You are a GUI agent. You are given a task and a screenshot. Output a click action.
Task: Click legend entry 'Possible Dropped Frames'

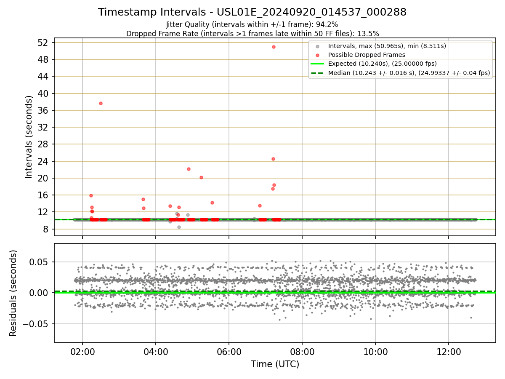click(367, 55)
